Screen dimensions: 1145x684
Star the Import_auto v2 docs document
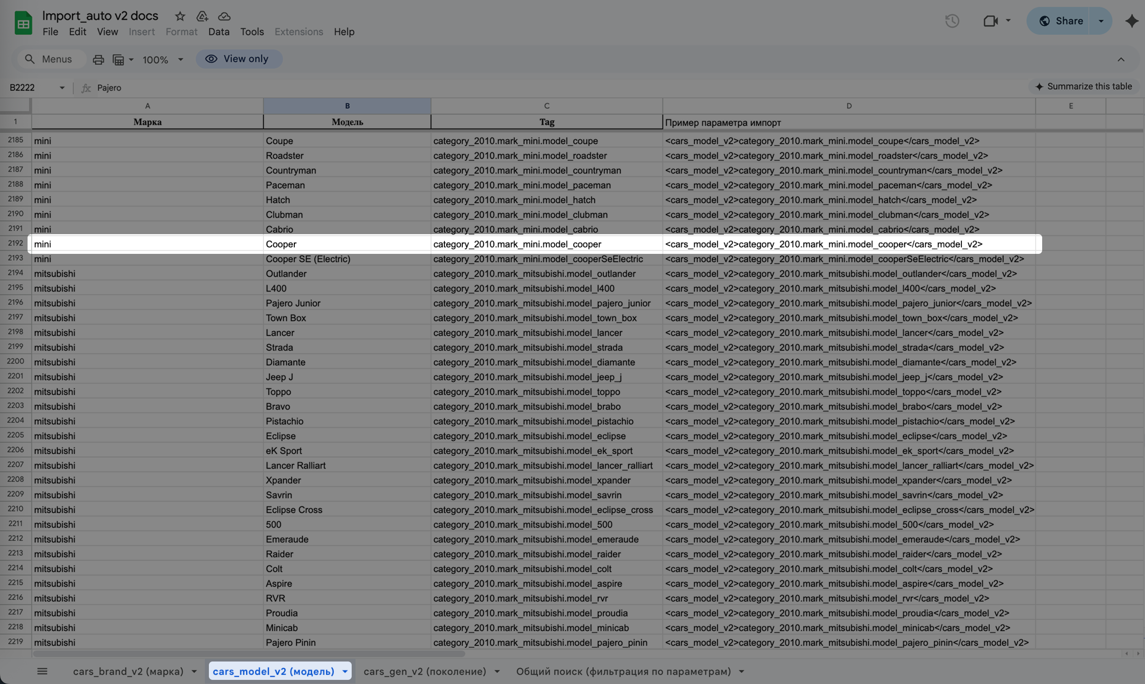coord(180,17)
